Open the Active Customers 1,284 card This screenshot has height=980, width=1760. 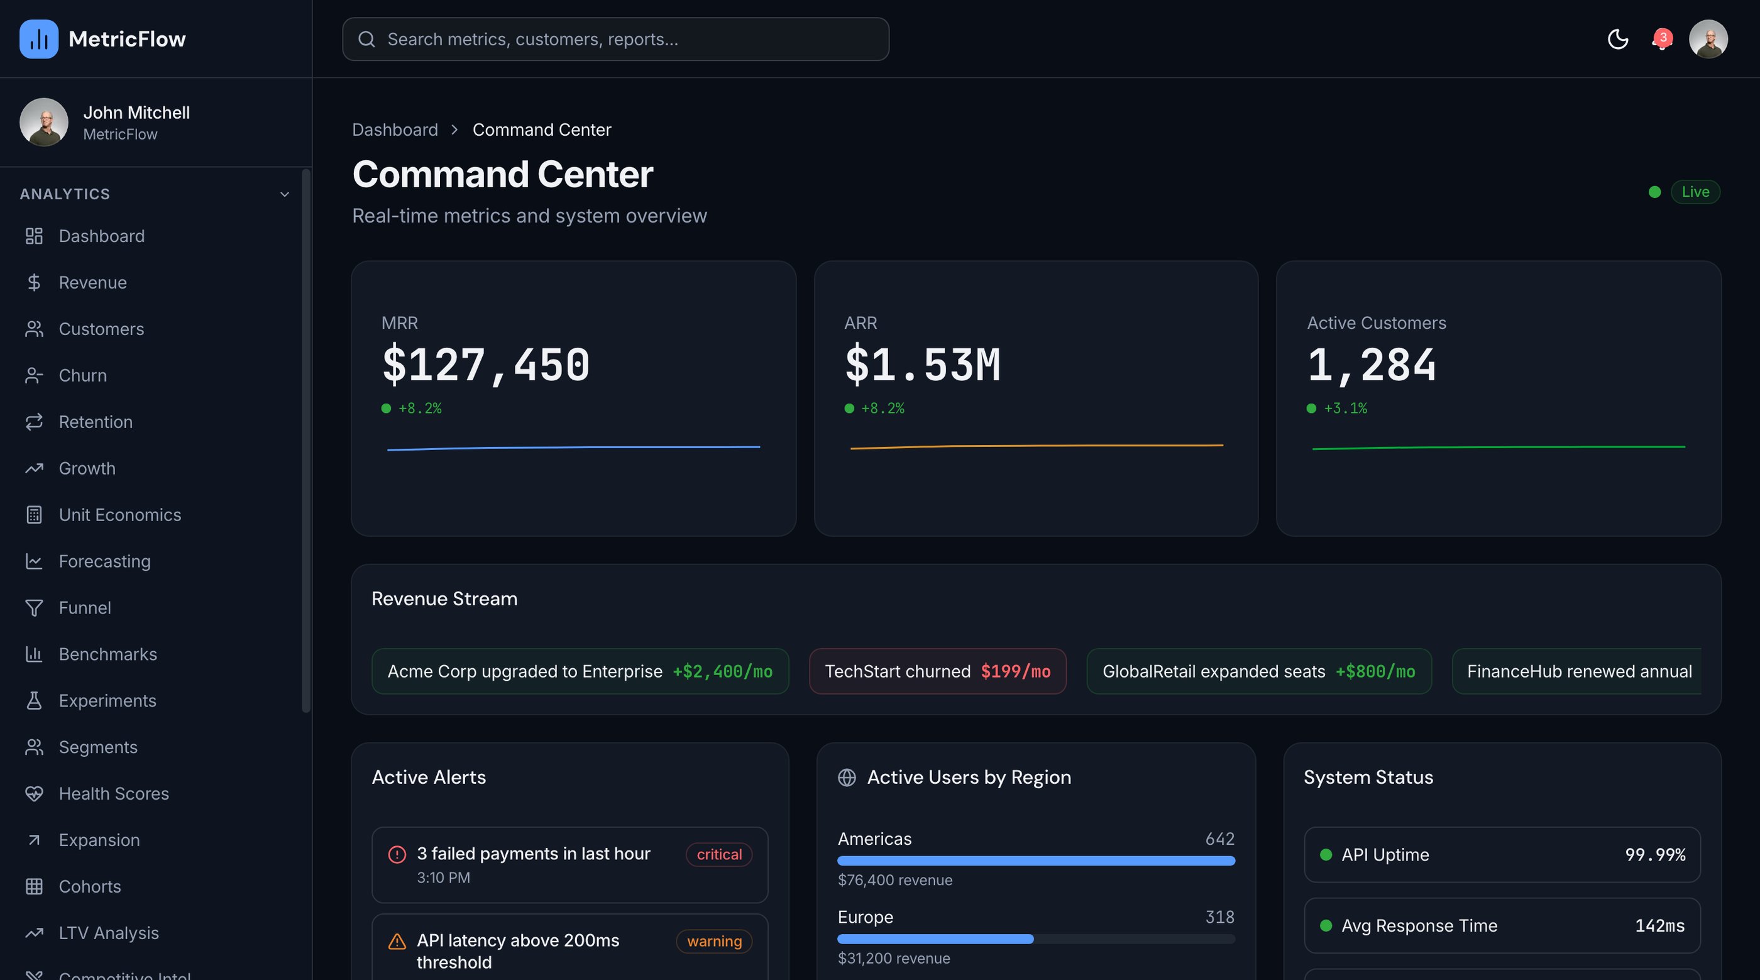(1499, 399)
